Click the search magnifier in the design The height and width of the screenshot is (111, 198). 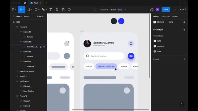pos(88,56)
